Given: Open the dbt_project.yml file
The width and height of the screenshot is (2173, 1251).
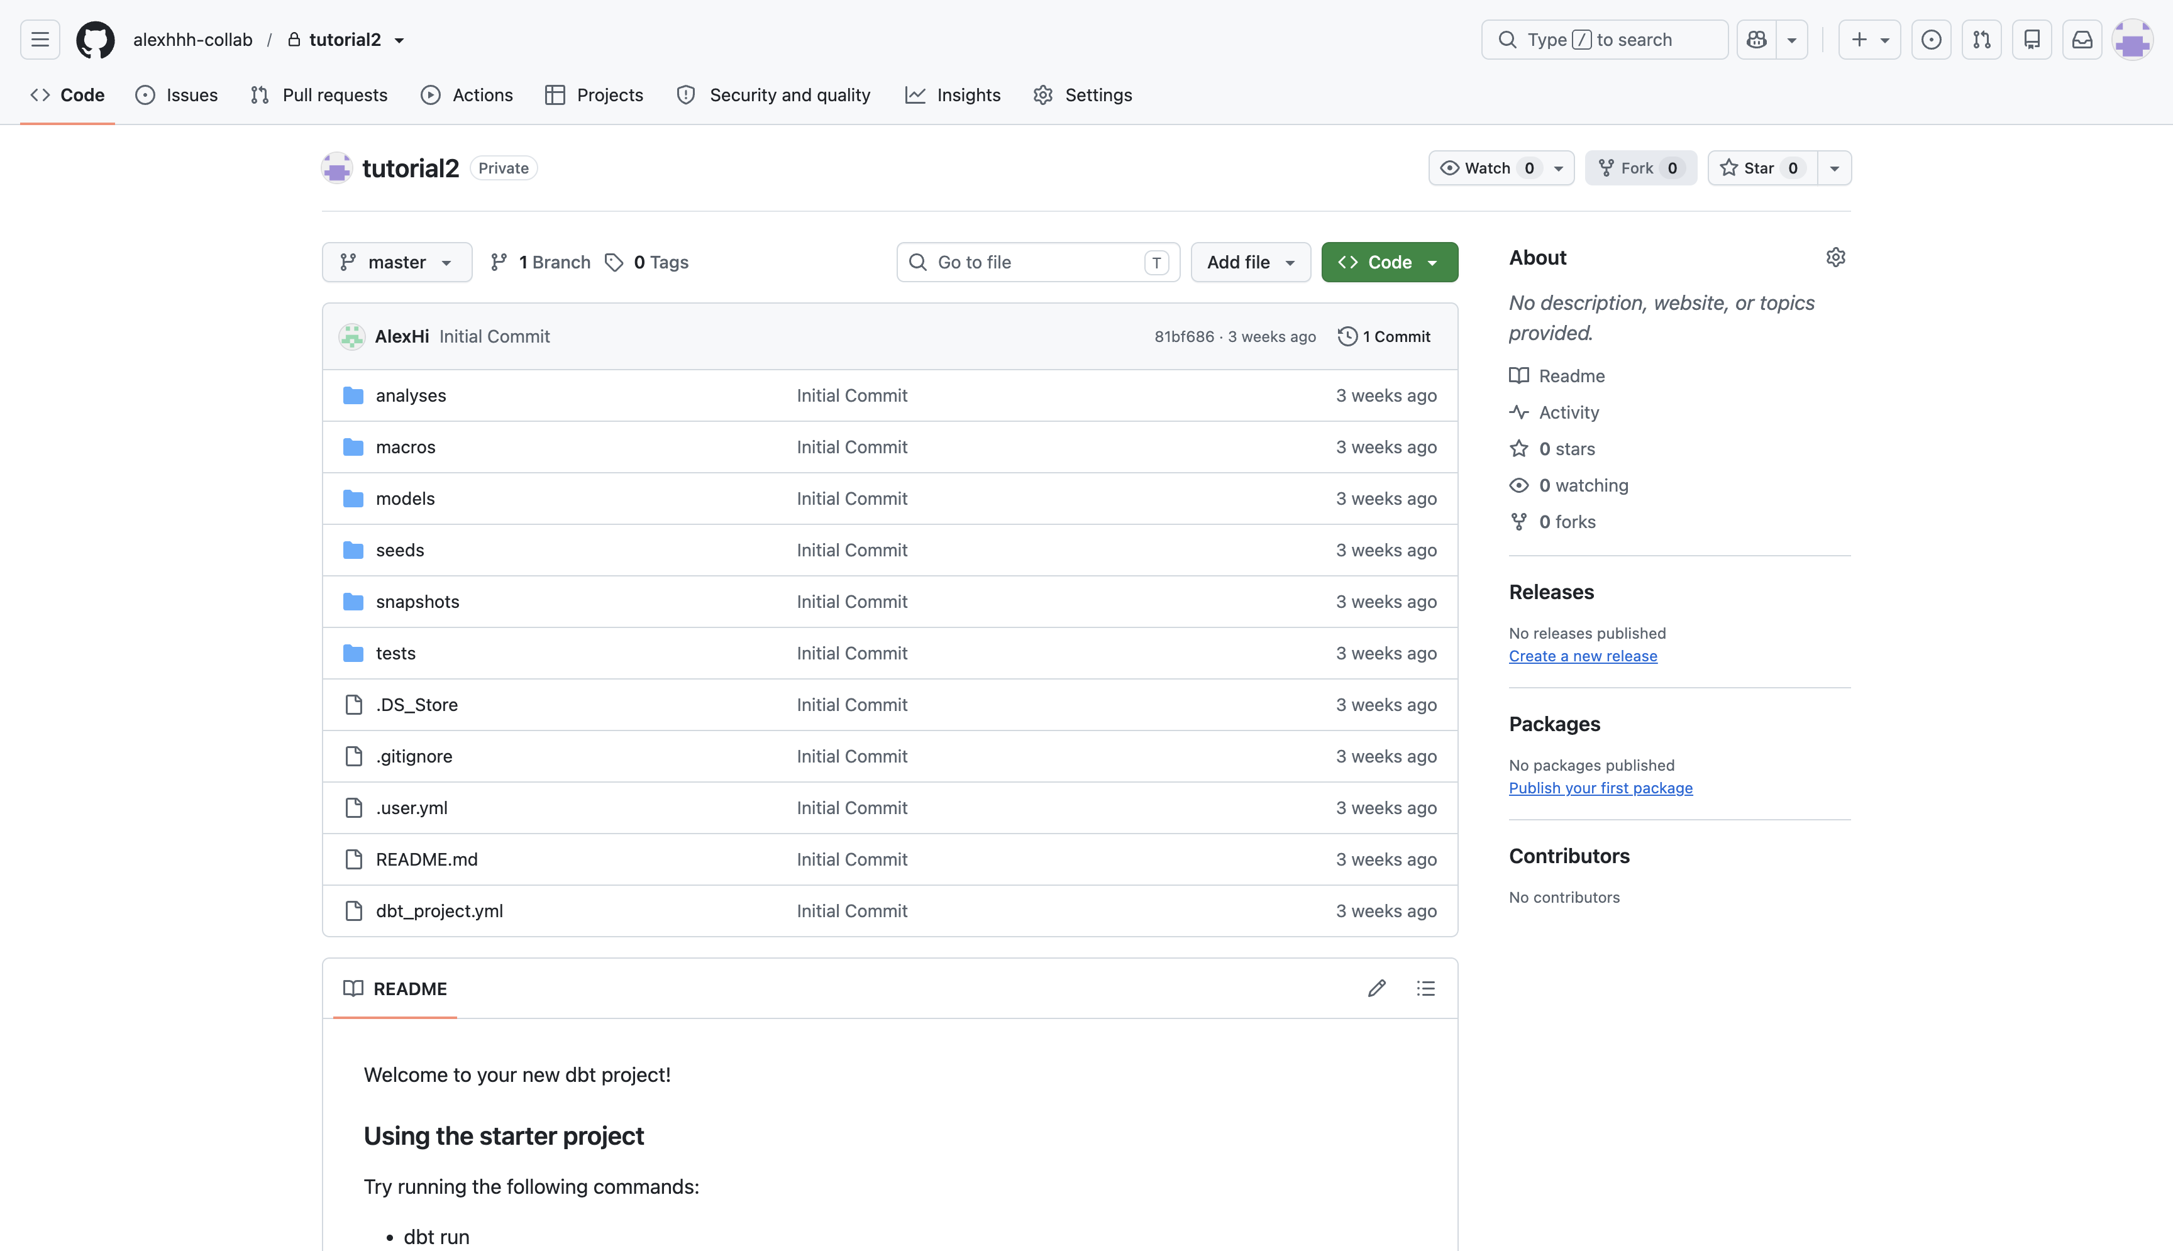Looking at the screenshot, I should [439, 911].
